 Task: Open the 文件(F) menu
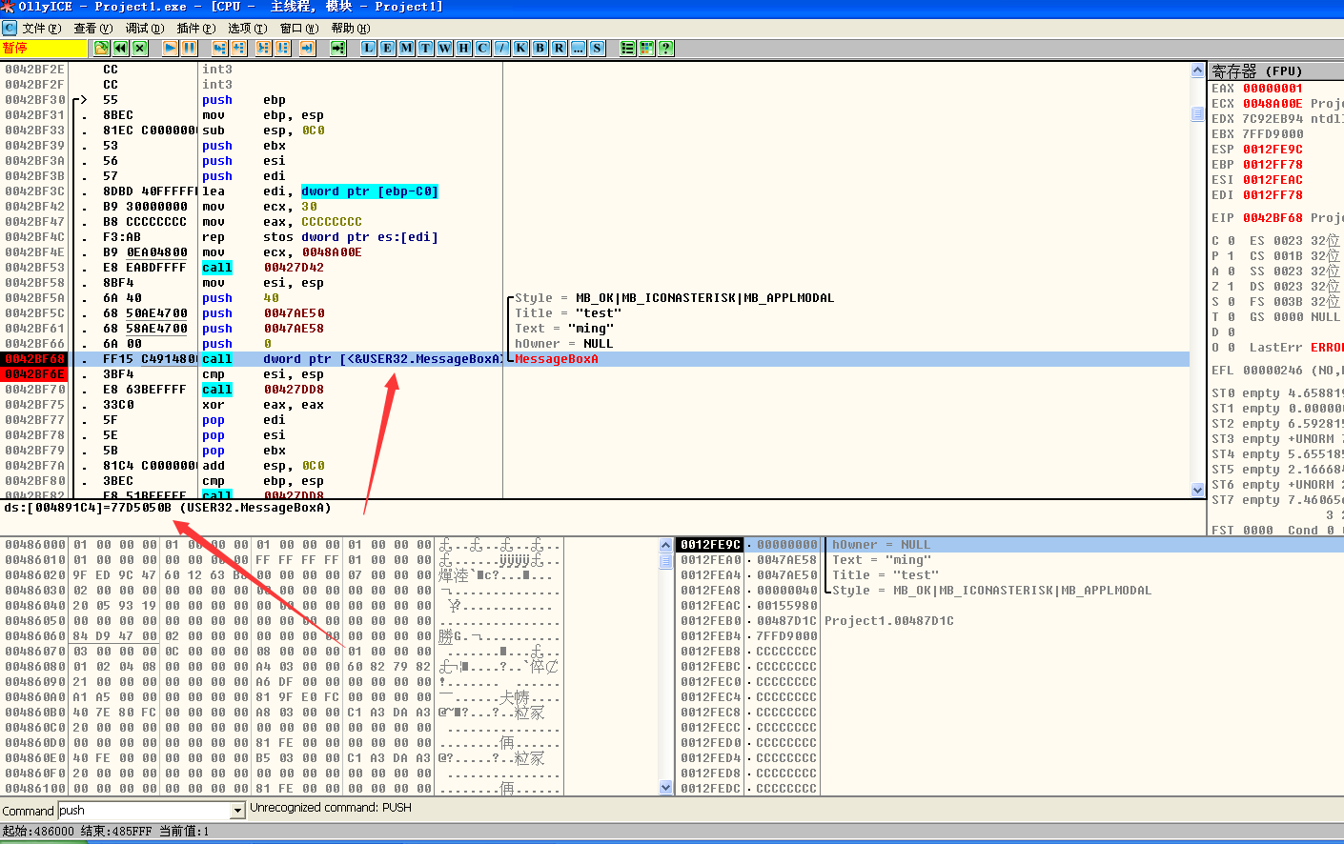(40, 29)
